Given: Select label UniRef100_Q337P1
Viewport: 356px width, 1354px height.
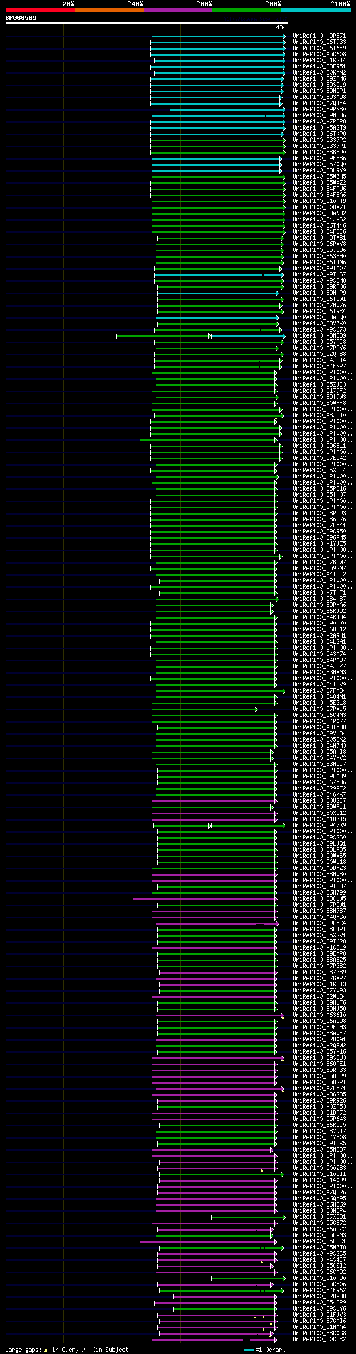Looking at the screenshot, I should [x=319, y=146].
